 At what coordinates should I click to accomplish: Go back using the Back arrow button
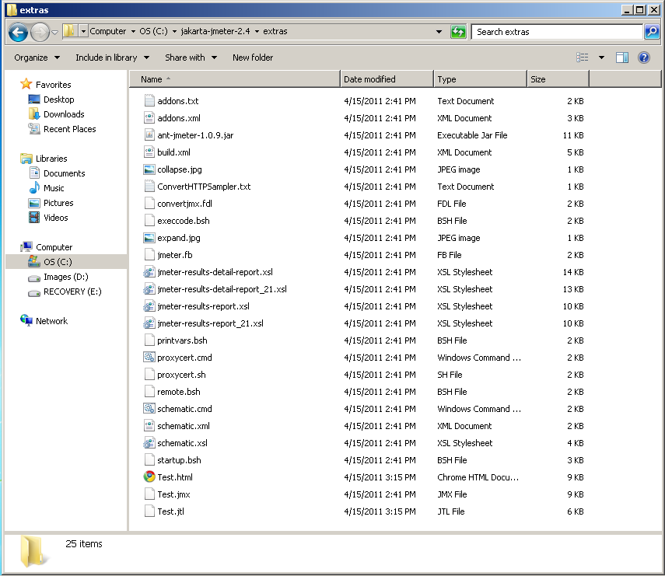point(18,32)
